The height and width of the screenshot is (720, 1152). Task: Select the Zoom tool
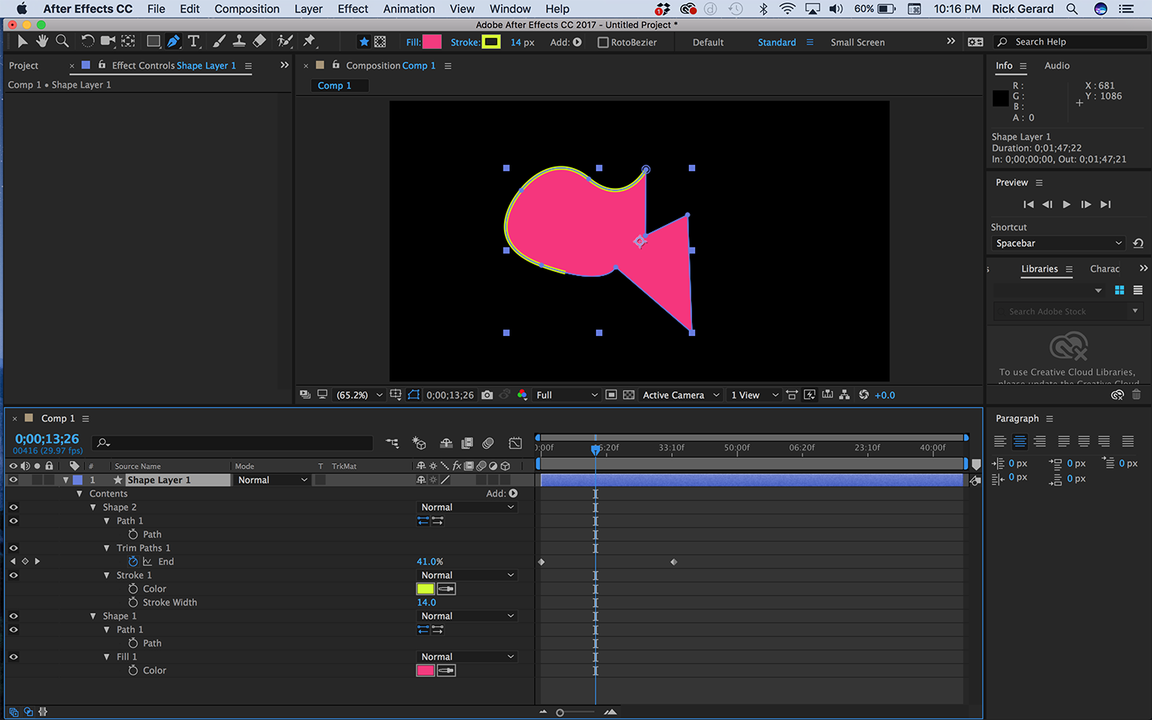(62, 41)
